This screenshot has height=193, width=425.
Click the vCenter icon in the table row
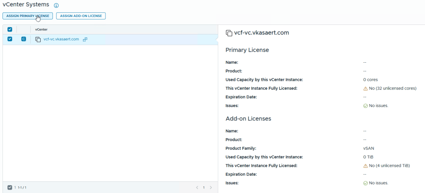(x=38, y=39)
